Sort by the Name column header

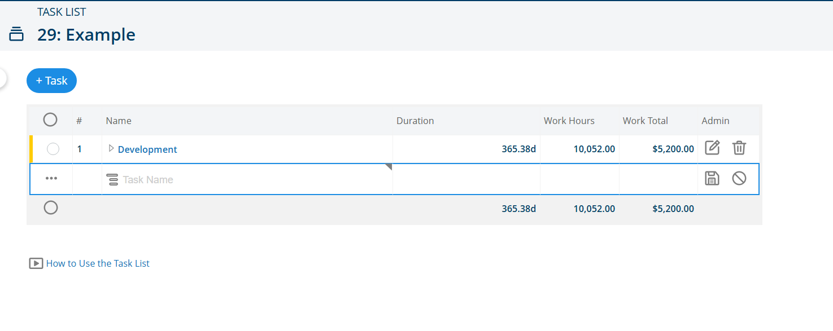coord(119,121)
